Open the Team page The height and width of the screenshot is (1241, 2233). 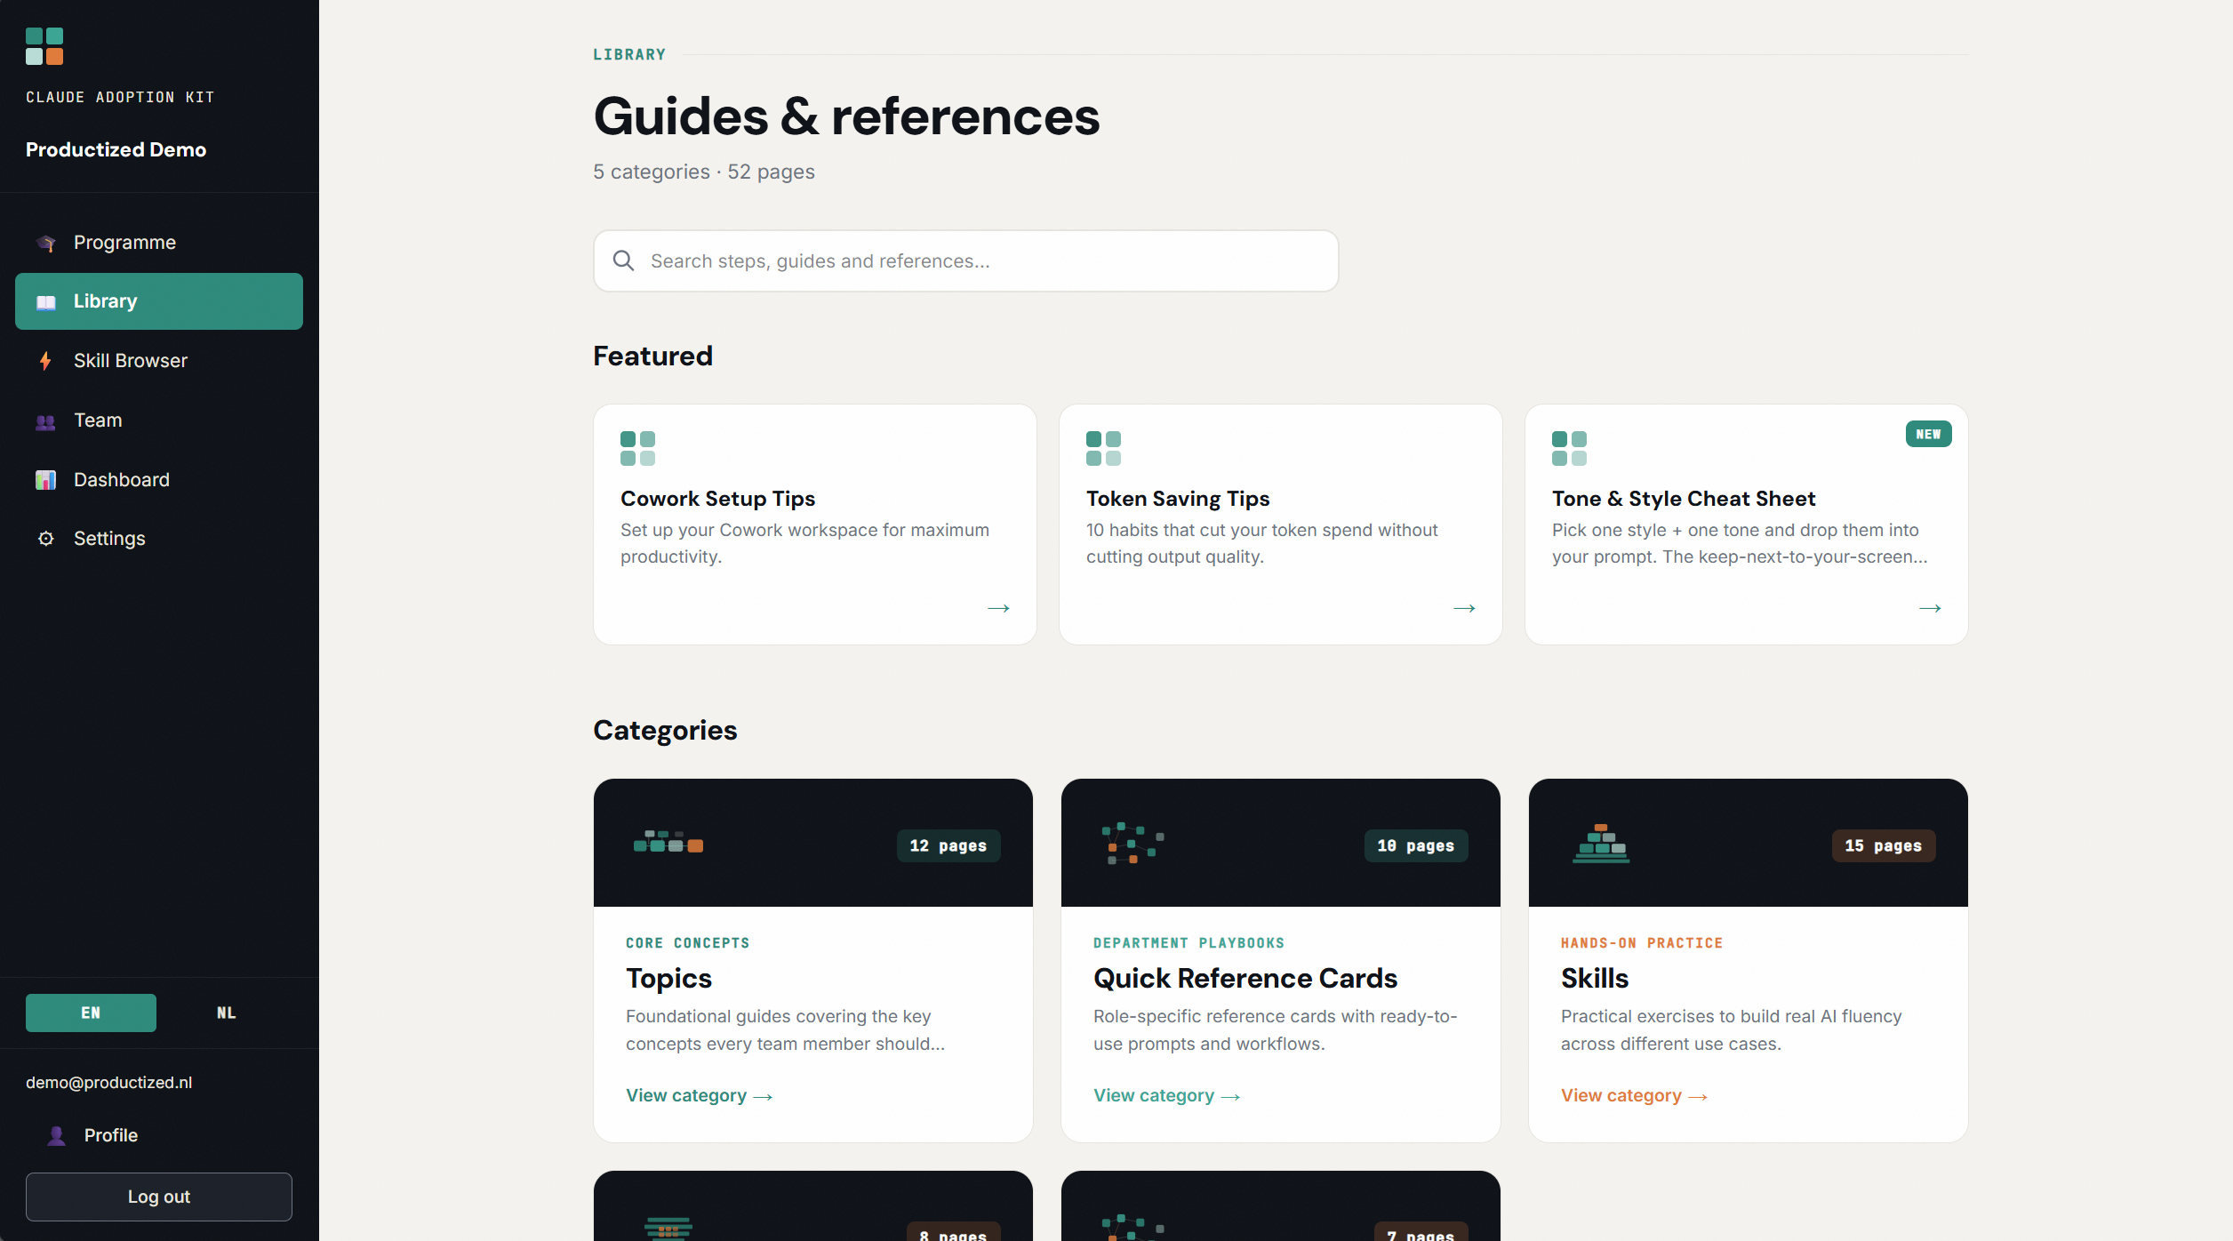click(x=159, y=420)
